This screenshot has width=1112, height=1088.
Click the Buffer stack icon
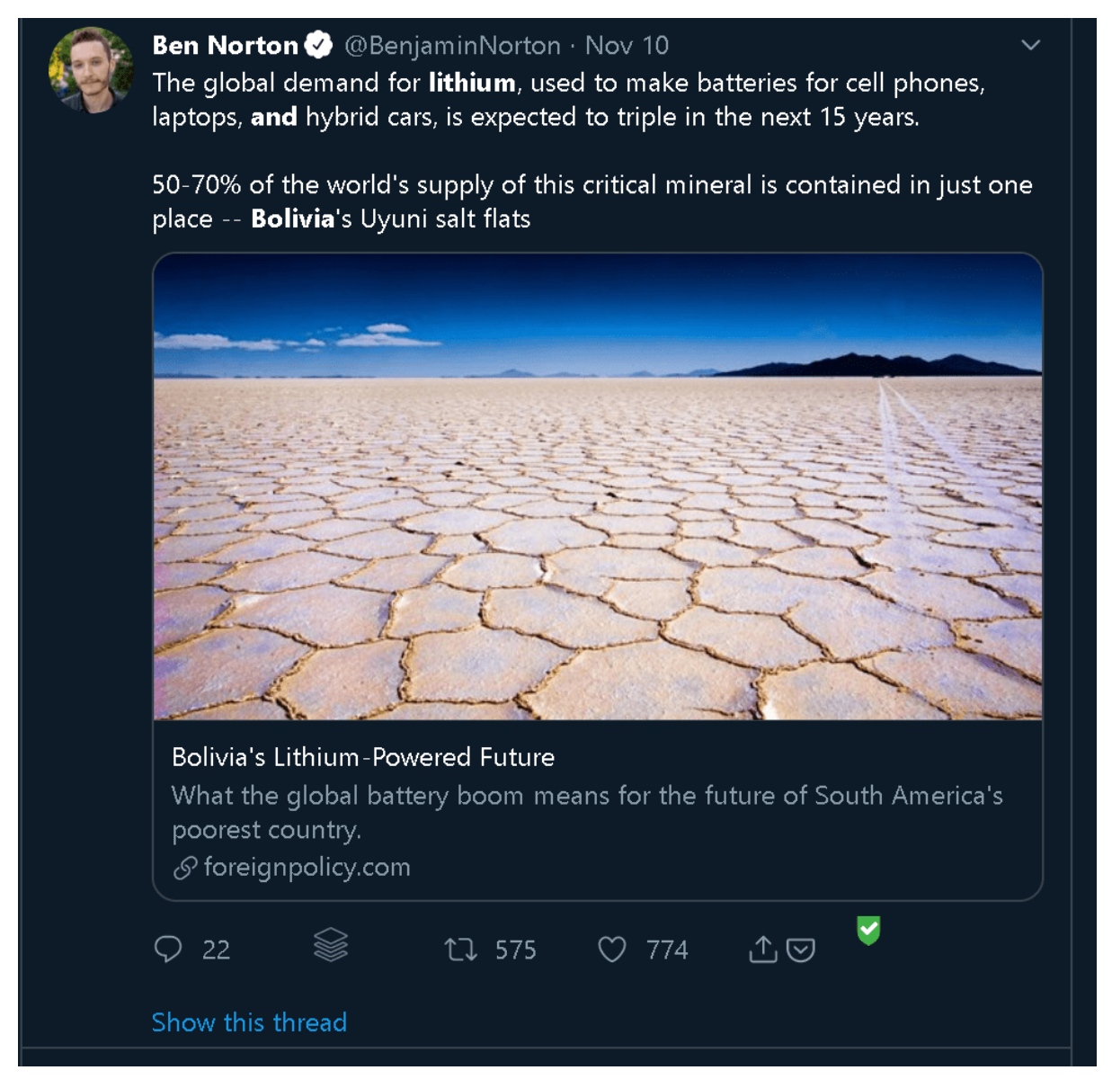(x=331, y=945)
